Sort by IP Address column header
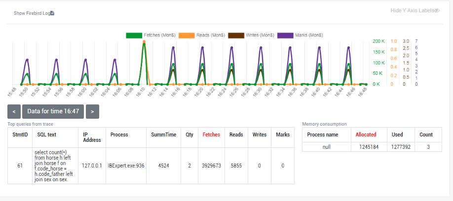The height and width of the screenshot is (201, 453). point(92,137)
